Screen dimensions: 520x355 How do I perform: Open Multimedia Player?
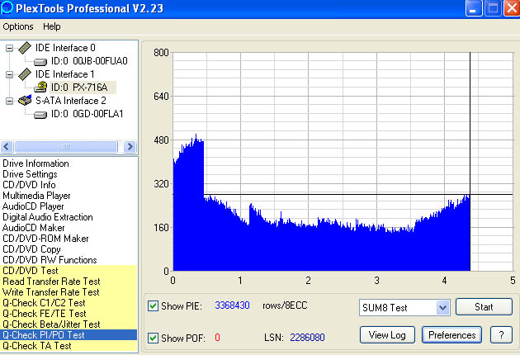tap(36, 196)
